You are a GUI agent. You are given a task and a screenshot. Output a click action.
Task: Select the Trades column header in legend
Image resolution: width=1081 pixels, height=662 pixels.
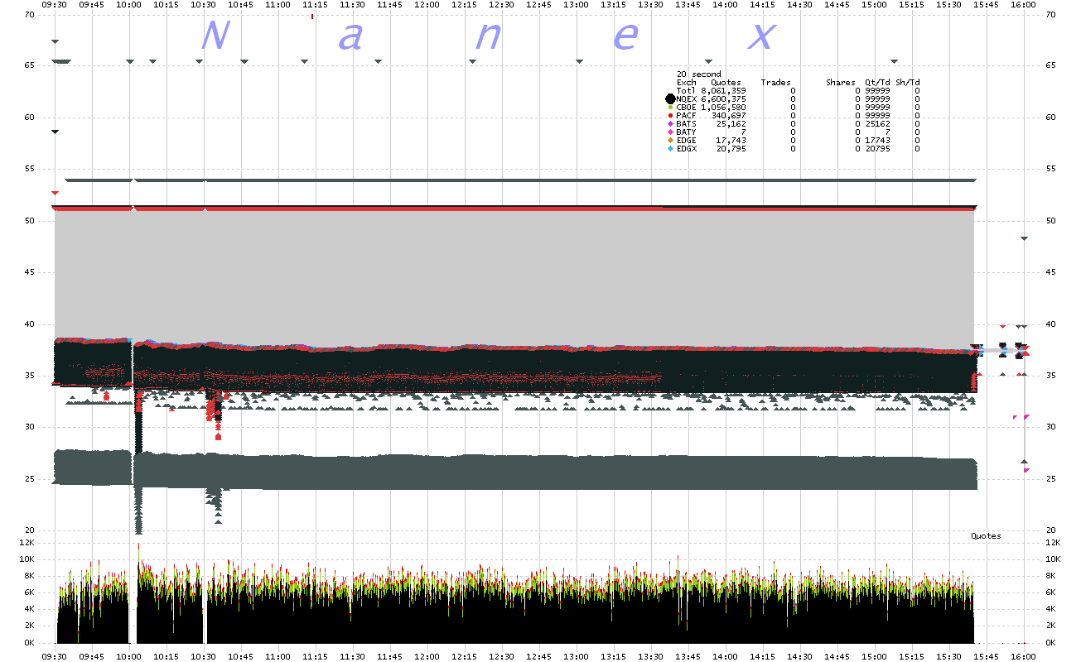click(x=775, y=83)
